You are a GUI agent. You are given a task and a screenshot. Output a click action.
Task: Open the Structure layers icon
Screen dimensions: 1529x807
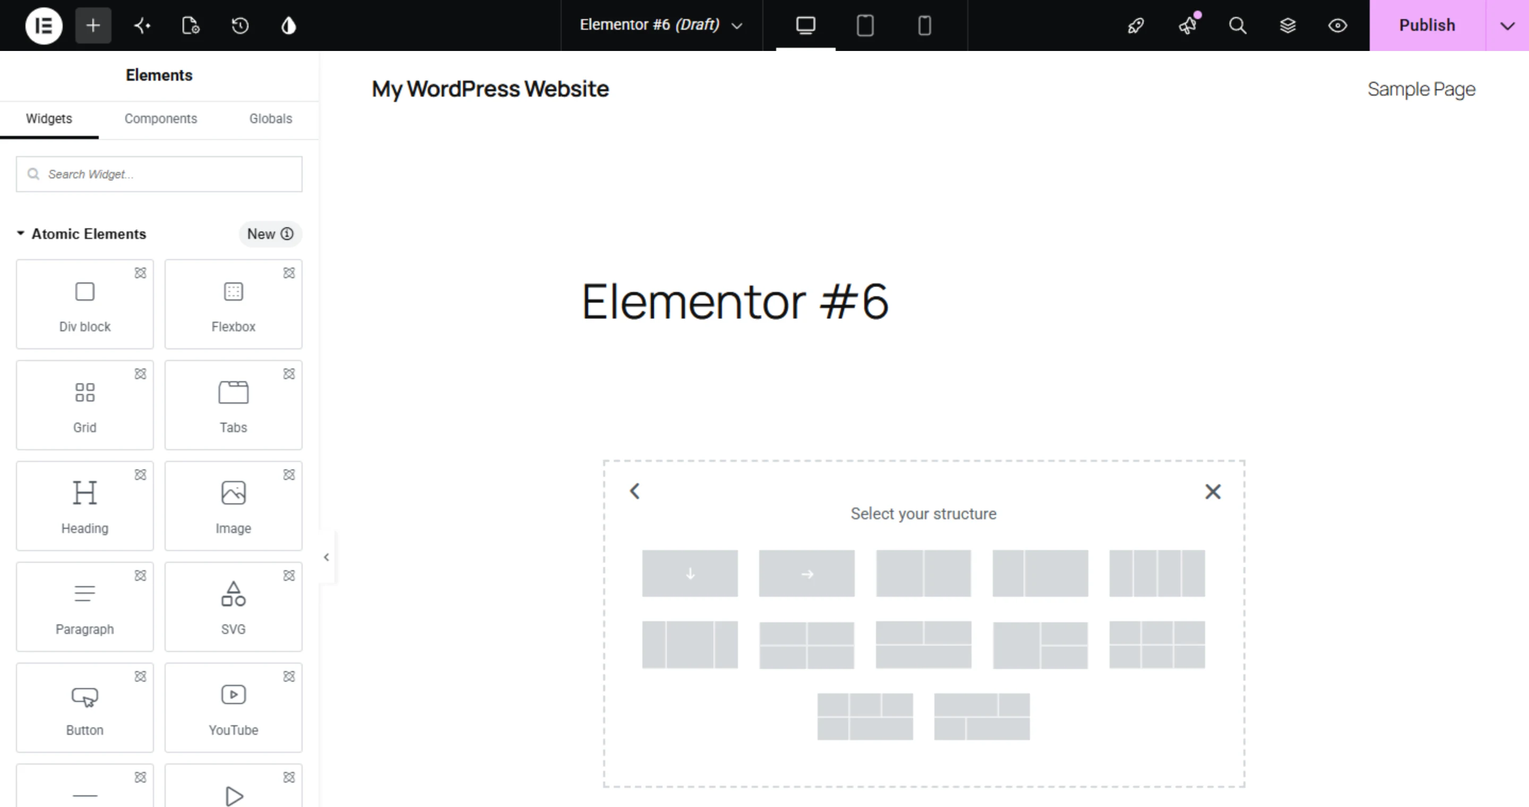pyautogui.click(x=1287, y=25)
